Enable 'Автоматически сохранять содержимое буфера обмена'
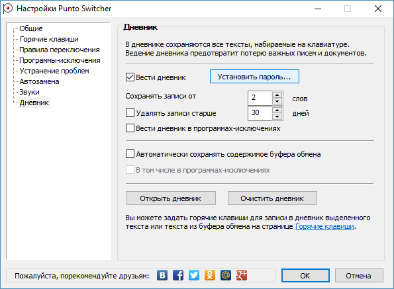This screenshot has width=394, height=289. click(130, 154)
